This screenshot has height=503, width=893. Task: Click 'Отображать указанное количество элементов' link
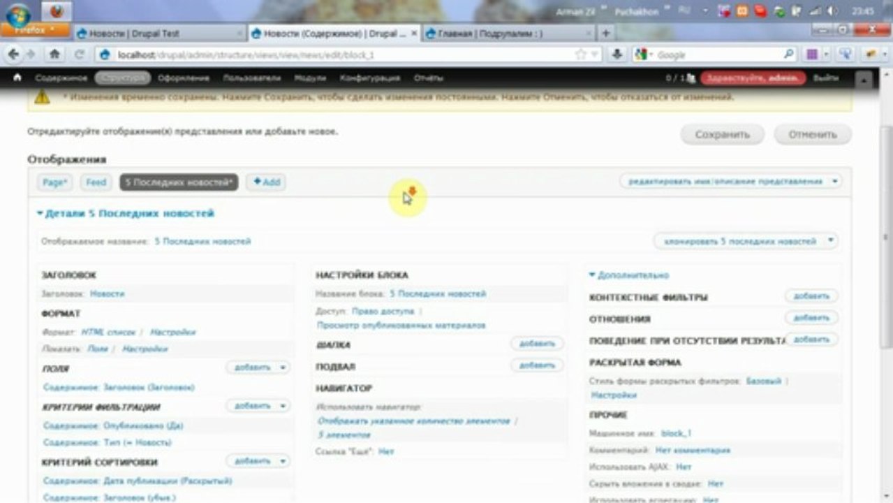click(x=413, y=421)
